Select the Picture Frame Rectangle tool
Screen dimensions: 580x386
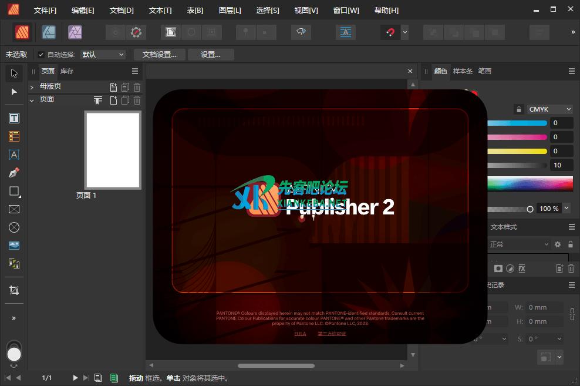click(14, 209)
